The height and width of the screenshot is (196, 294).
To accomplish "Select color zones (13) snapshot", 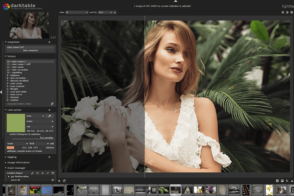I will click(30, 47).
